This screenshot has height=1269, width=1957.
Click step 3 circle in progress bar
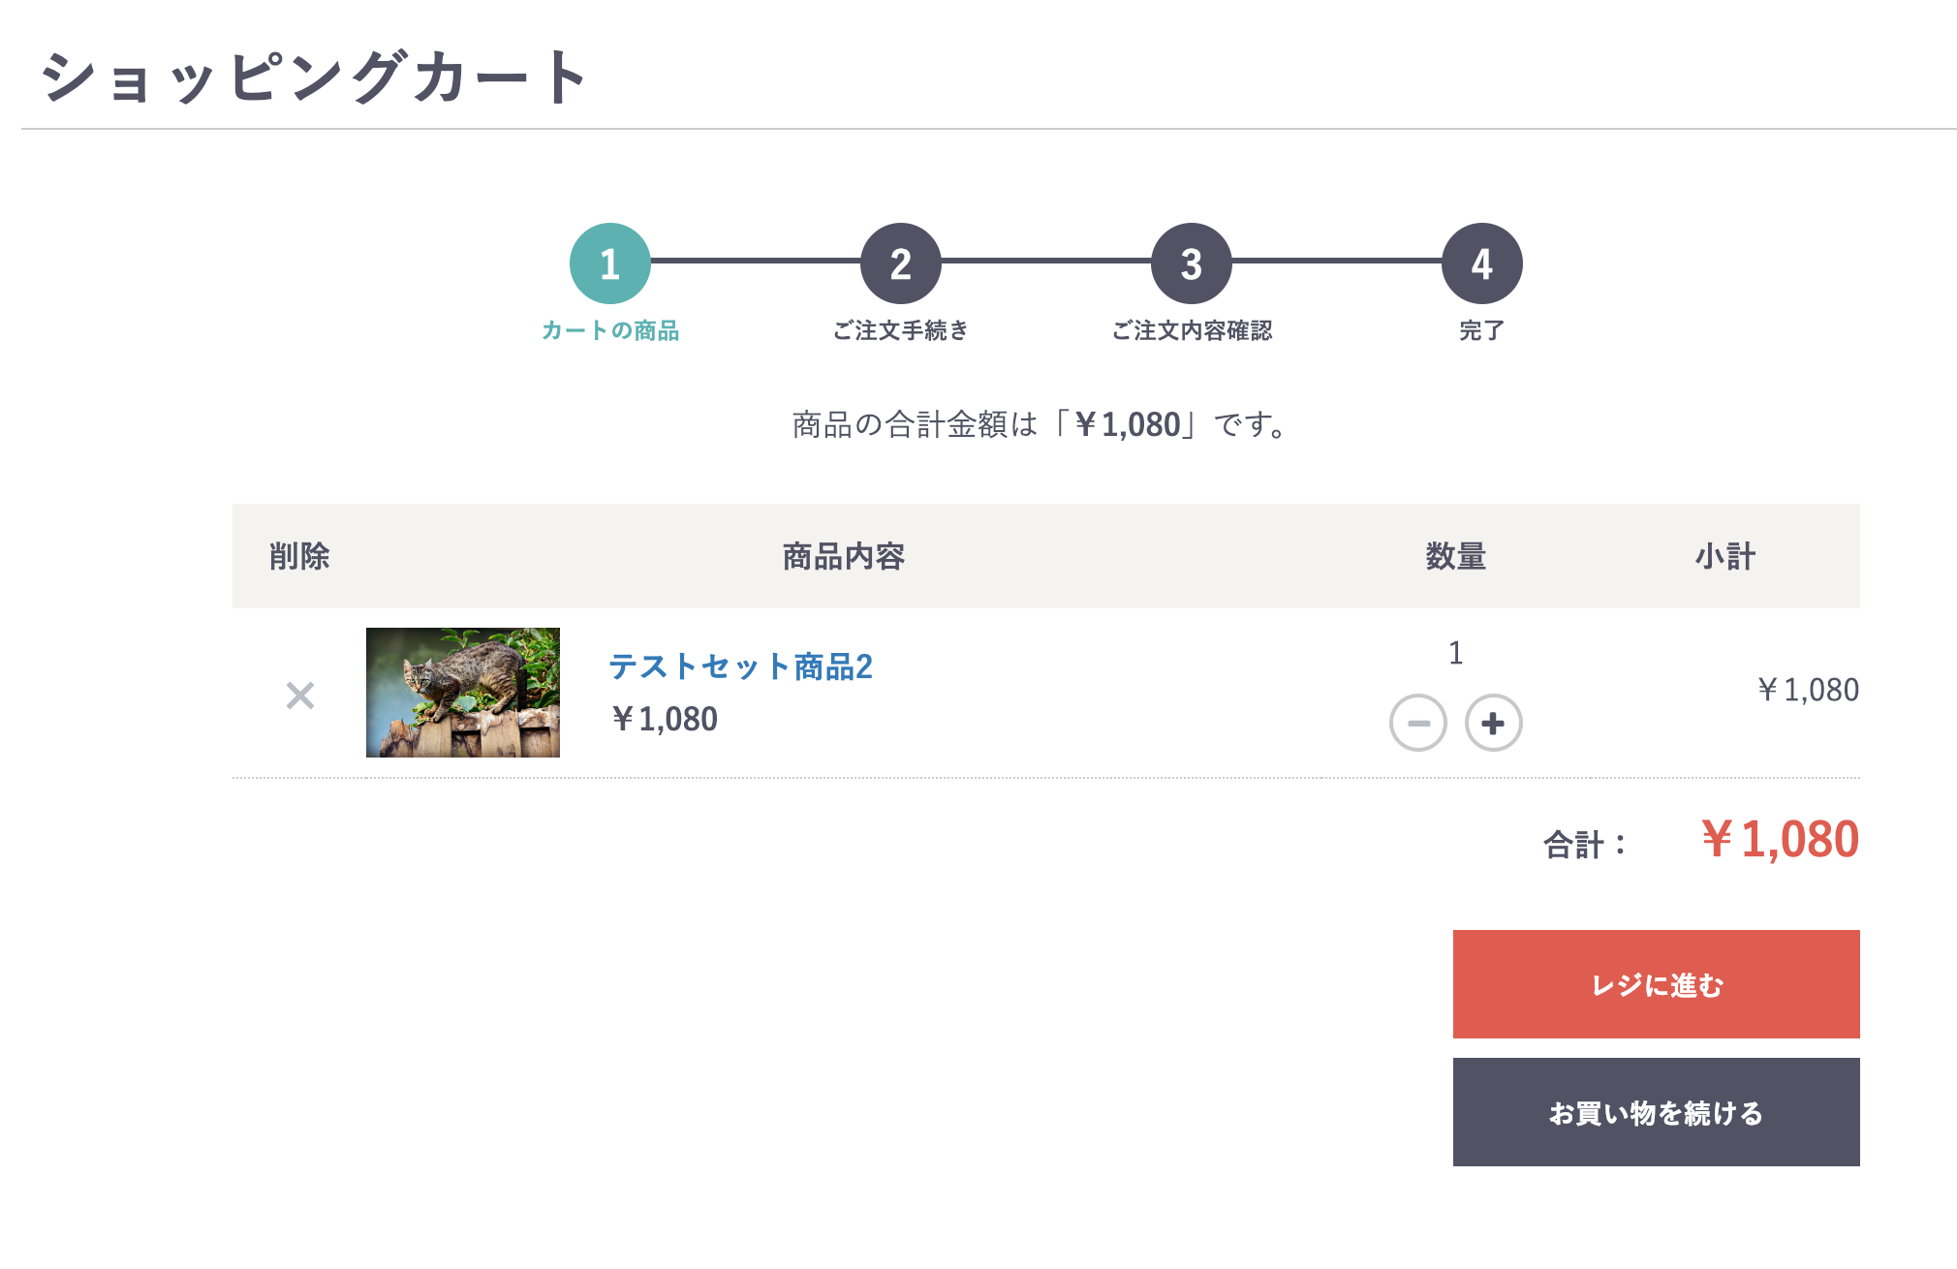click(1192, 263)
